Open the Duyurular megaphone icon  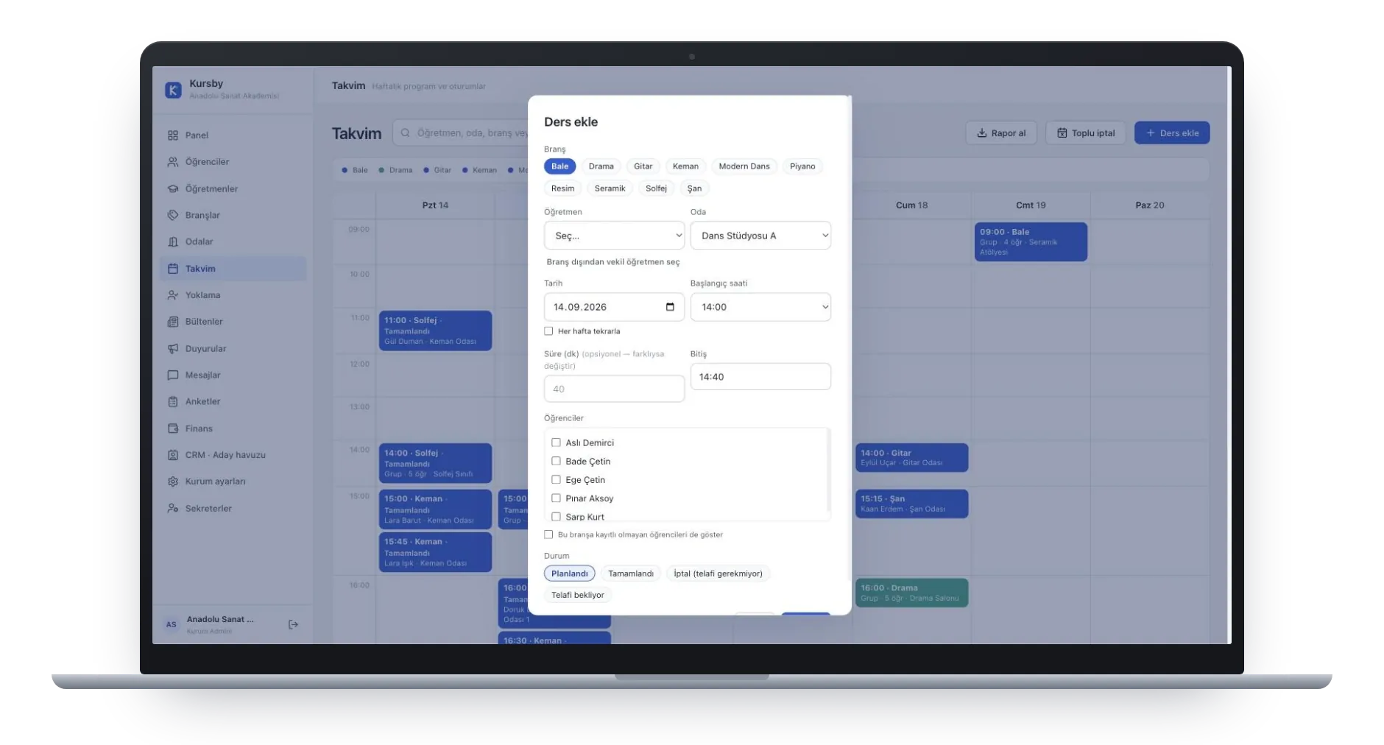click(173, 349)
